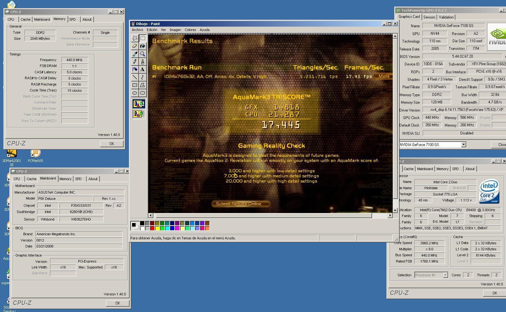The height and width of the screenshot is (312, 506).
Task: Choose the Fill With Color bucket tool
Action: [143, 46]
